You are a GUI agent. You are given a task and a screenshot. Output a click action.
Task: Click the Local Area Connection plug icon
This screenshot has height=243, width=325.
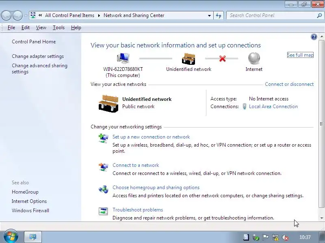pos(245,107)
